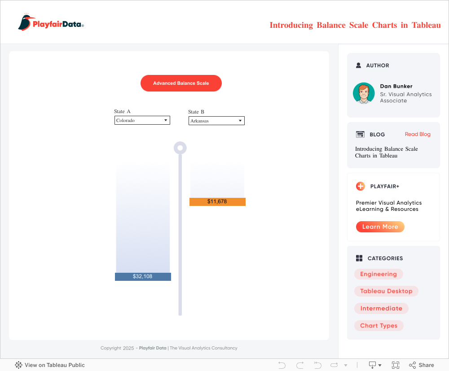The image size is (449, 371).
Task: Click the red dashboard title heading
Action: pos(355,25)
